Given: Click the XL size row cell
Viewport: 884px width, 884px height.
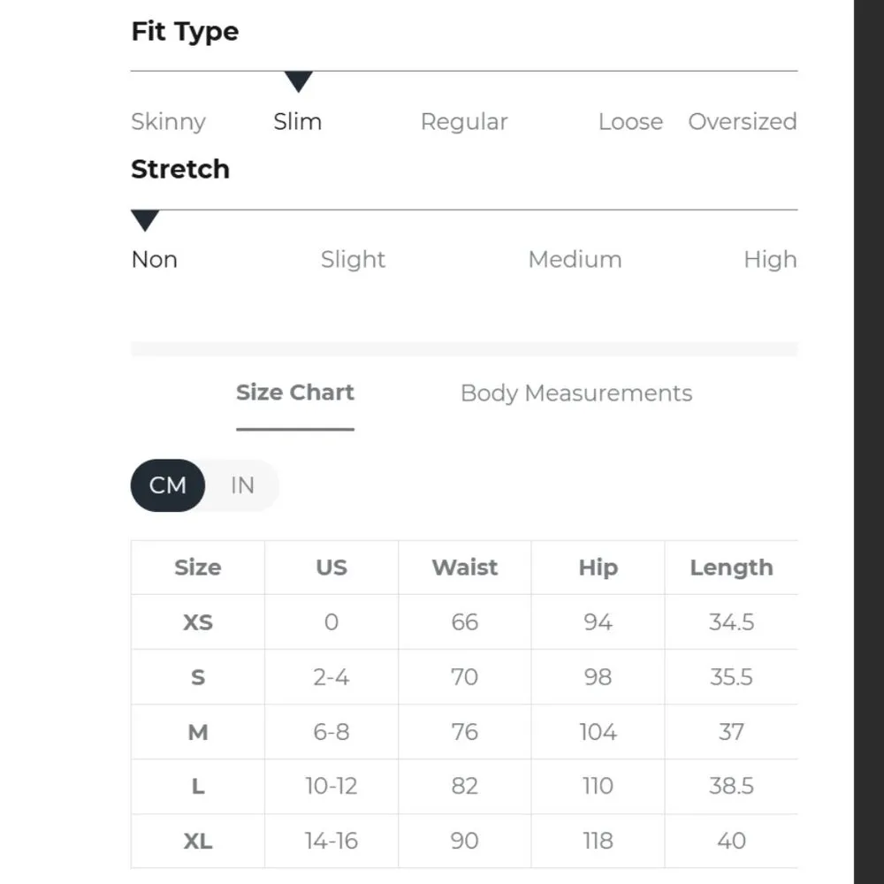Looking at the screenshot, I should coord(198,841).
